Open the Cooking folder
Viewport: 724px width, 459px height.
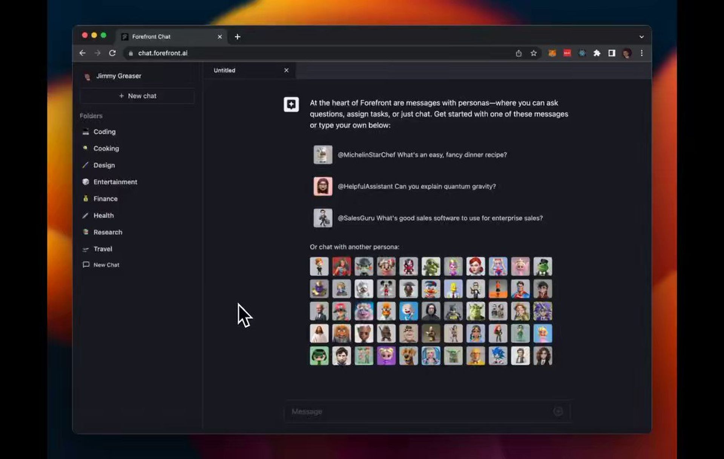tap(106, 148)
